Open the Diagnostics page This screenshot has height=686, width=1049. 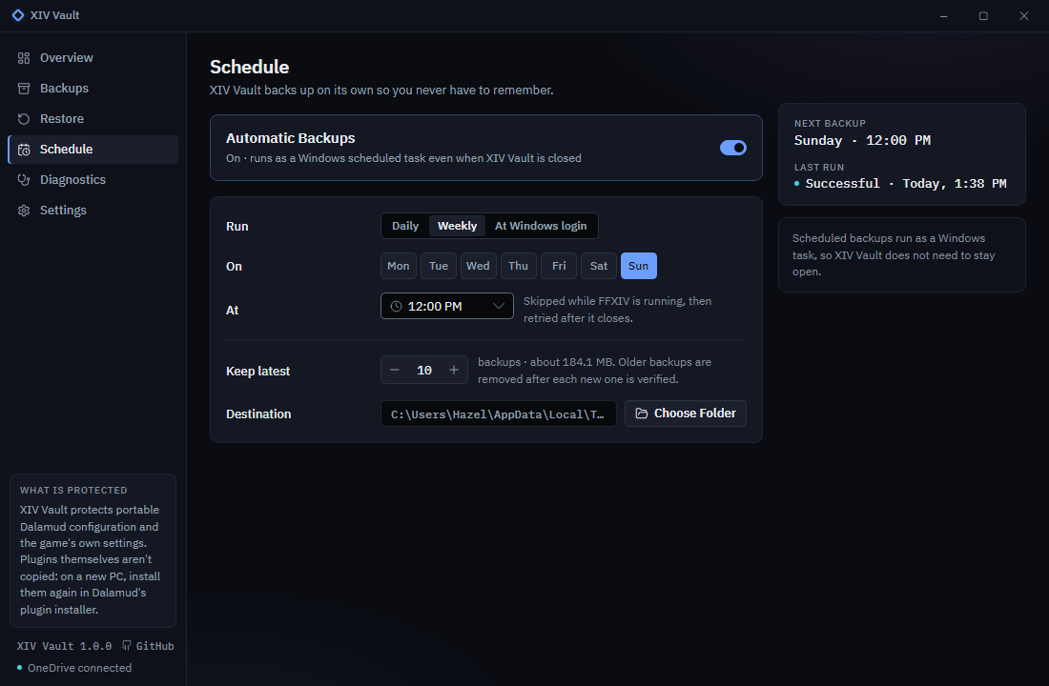click(93, 180)
